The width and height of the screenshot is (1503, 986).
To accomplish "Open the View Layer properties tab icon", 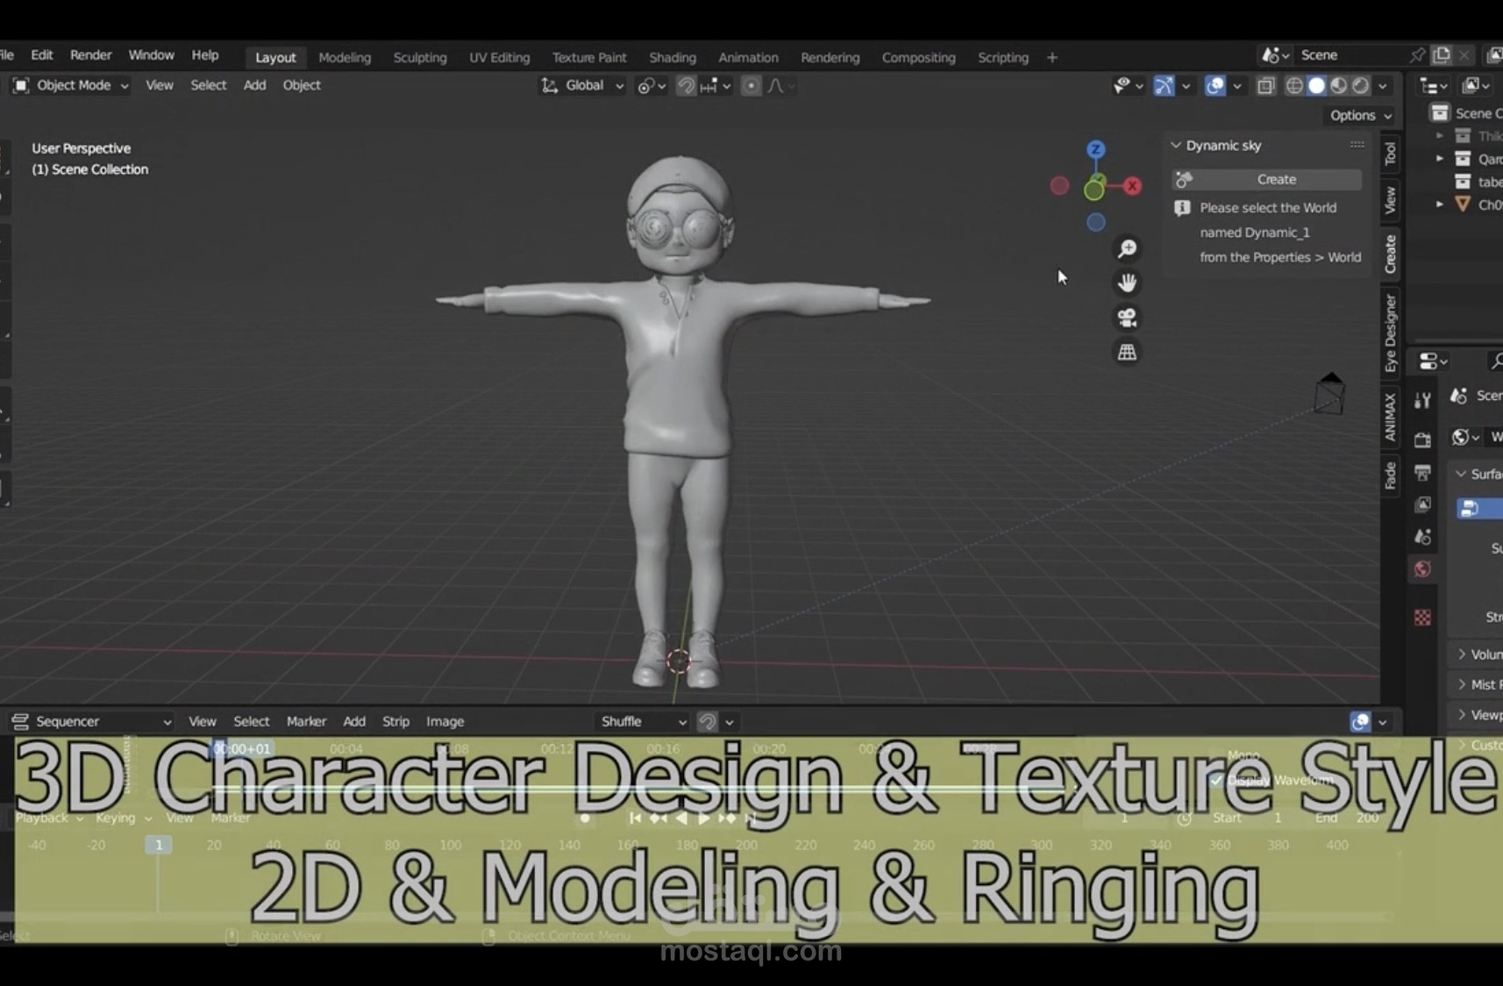I will tap(1422, 504).
